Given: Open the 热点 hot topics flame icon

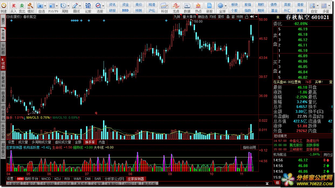Looking at the screenshot, I should coord(198,5).
